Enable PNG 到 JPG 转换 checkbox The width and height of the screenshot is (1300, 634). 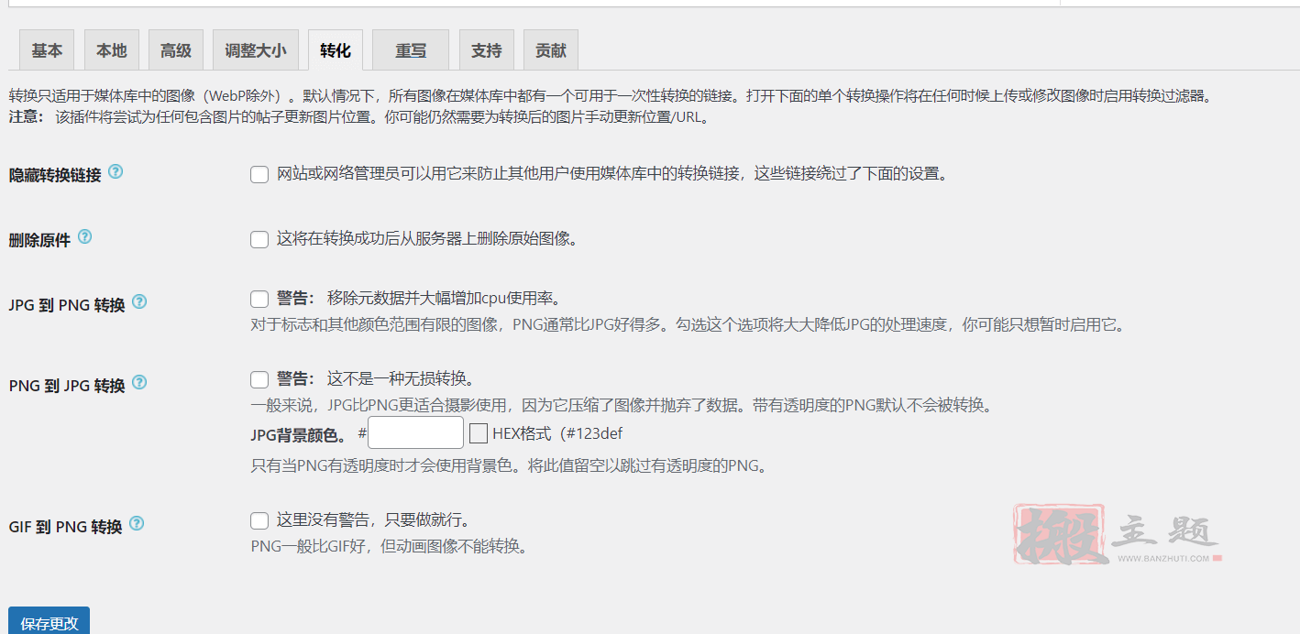tap(259, 379)
